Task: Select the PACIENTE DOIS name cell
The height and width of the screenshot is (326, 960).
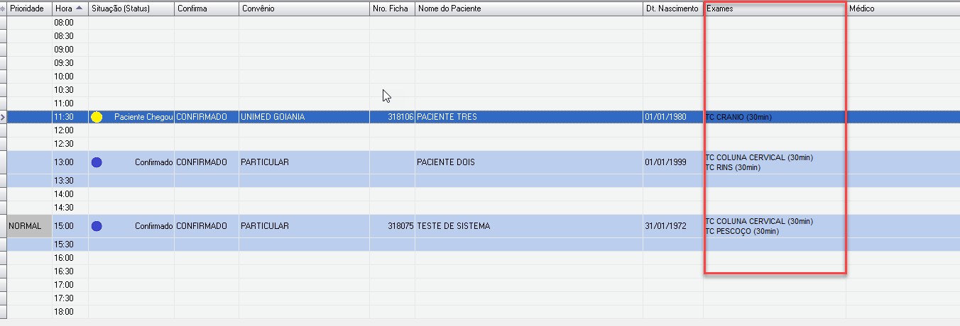Action: (447, 162)
